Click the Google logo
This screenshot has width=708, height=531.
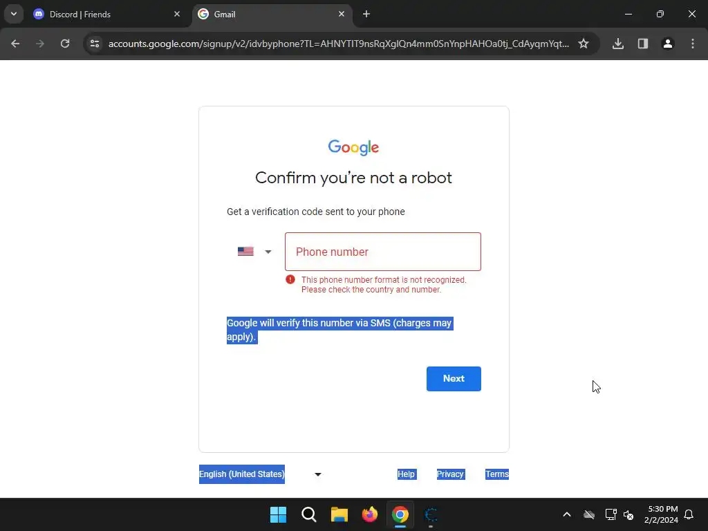[353, 147]
